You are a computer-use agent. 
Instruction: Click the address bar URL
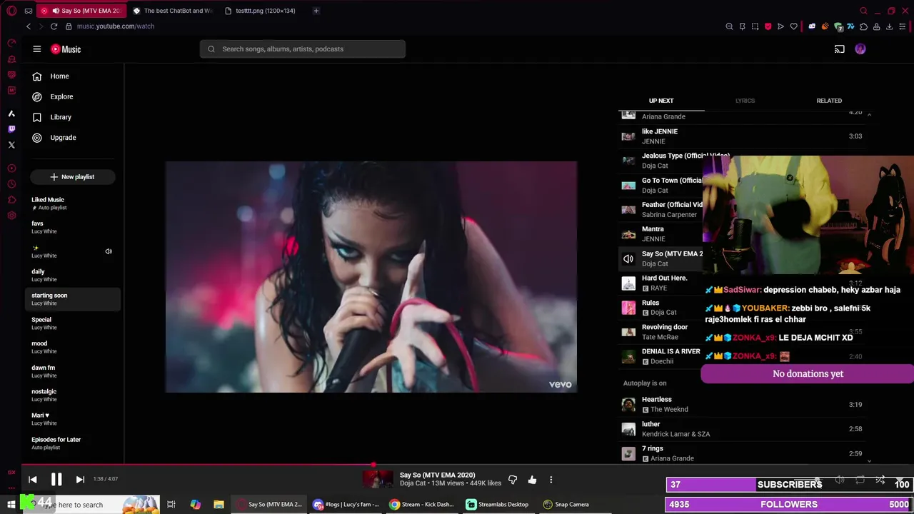click(x=116, y=26)
